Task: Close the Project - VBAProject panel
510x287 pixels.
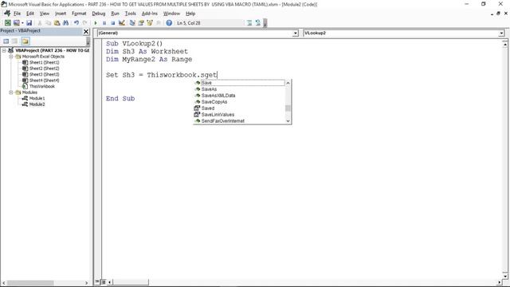Action: 86,31
